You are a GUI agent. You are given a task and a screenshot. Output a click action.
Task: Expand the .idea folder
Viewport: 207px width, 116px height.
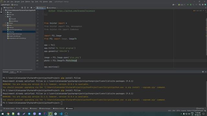[6, 12]
